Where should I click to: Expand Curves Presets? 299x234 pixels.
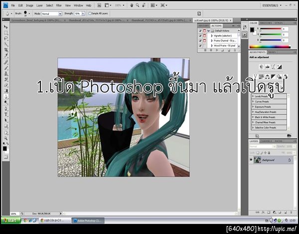(x=253, y=102)
